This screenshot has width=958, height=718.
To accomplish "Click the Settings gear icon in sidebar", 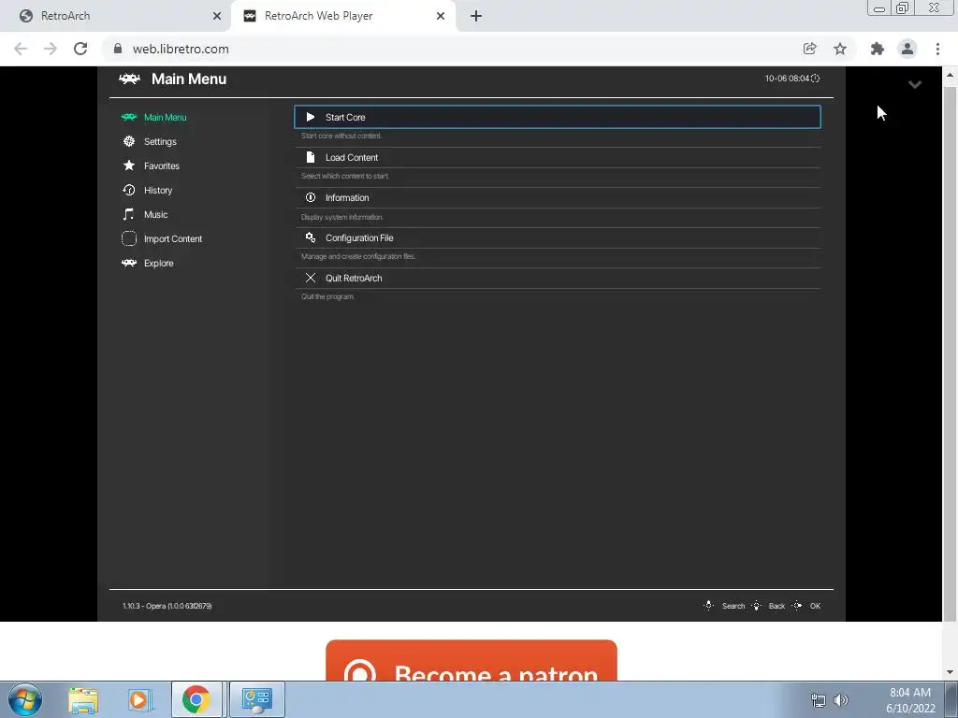I will pyautogui.click(x=129, y=141).
